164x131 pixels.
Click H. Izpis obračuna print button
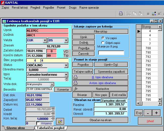(x=100, y=77)
